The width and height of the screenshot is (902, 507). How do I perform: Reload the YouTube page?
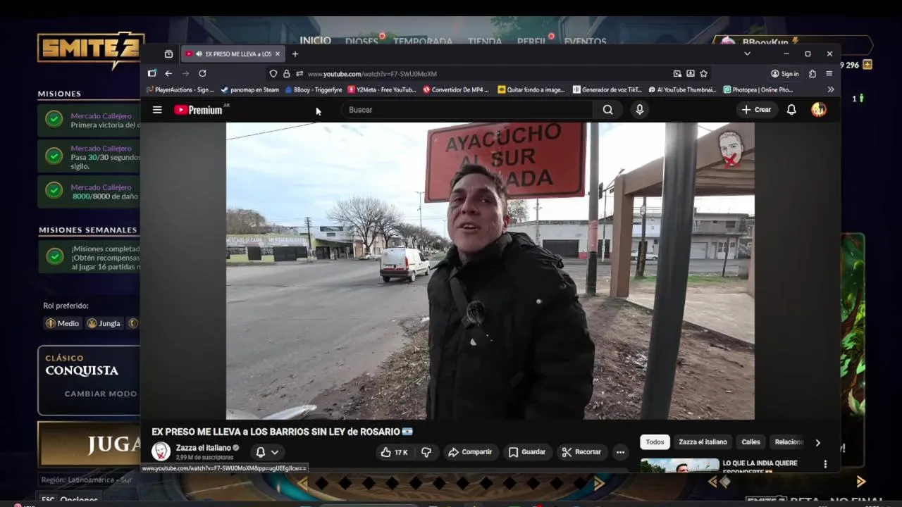[x=202, y=73]
